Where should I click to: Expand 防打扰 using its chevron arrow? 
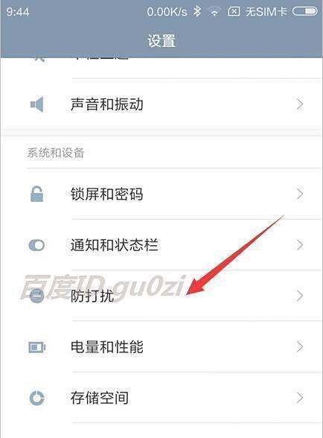click(x=300, y=296)
